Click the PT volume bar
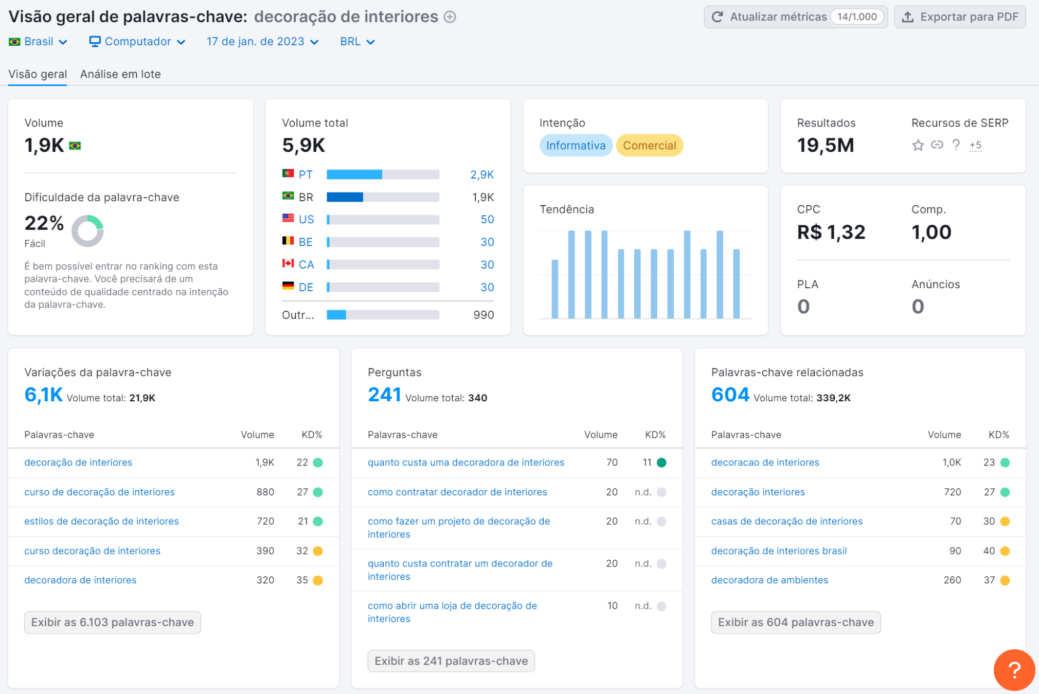This screenshot has height=694, width=1039. click(383, 174)
